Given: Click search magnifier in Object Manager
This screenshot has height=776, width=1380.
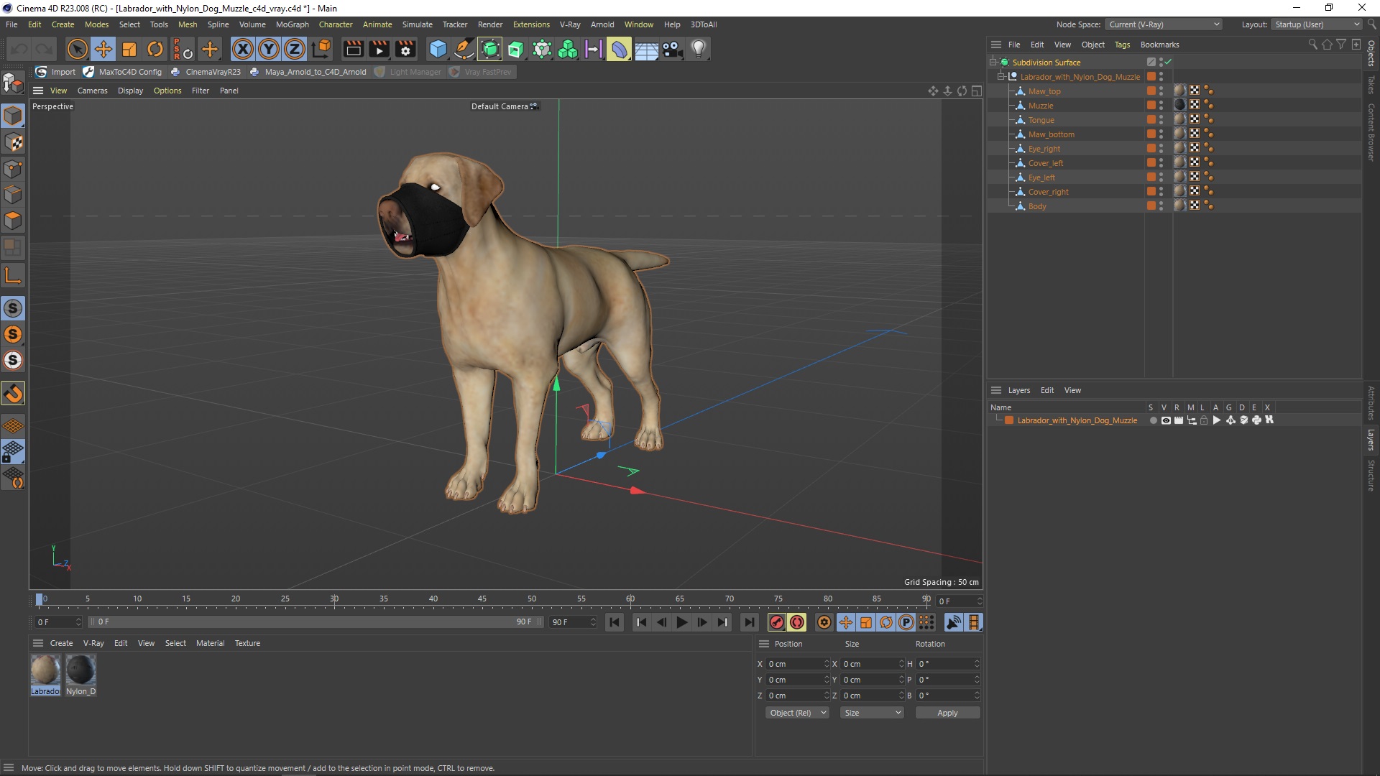Looking at the screenshot, I should pos(1312,45).
